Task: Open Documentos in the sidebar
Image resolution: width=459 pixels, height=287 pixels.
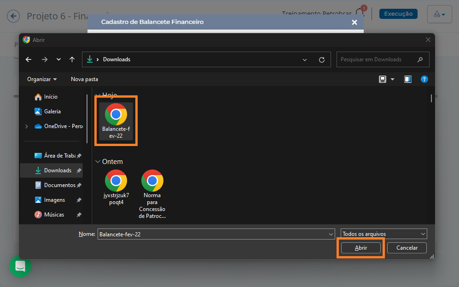Action: coord(55,185)
